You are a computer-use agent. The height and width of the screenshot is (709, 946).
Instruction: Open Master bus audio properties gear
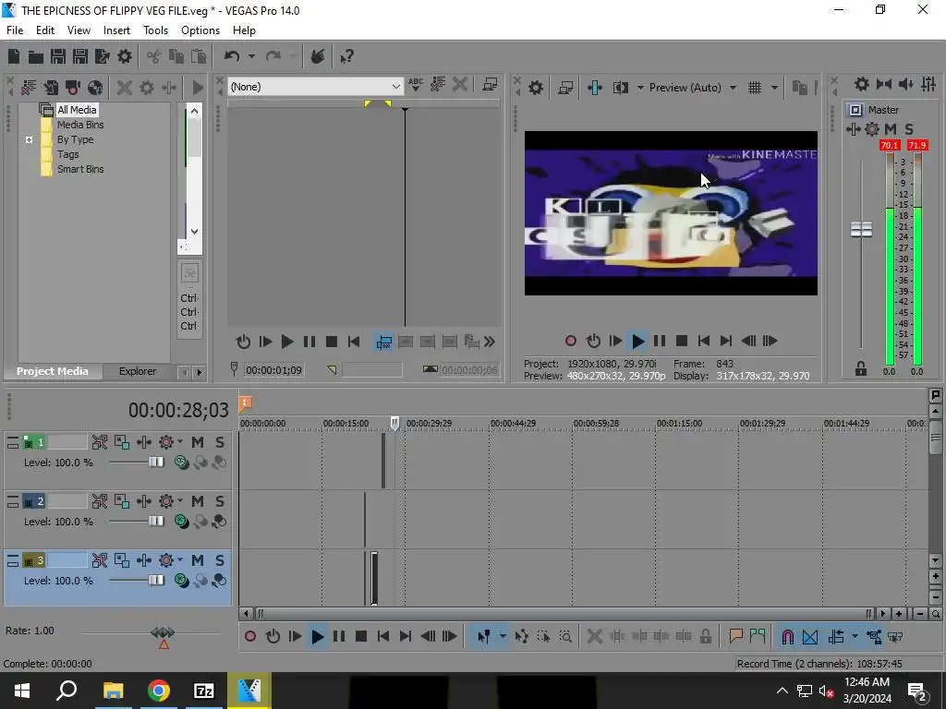point(862,84)
